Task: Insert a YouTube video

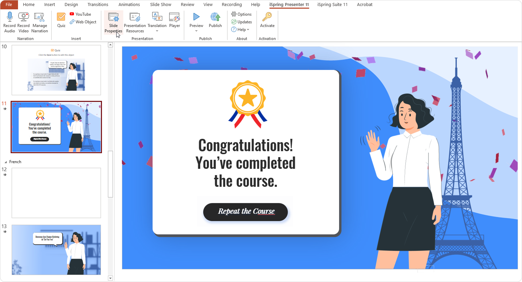Action: (81, 14)
